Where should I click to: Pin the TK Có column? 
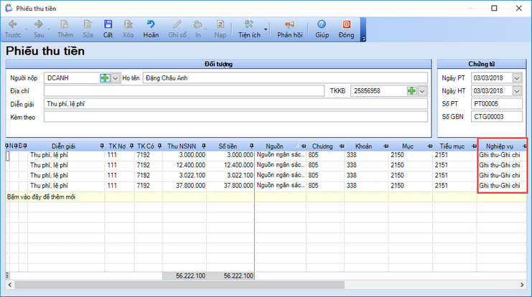point(159,146)
